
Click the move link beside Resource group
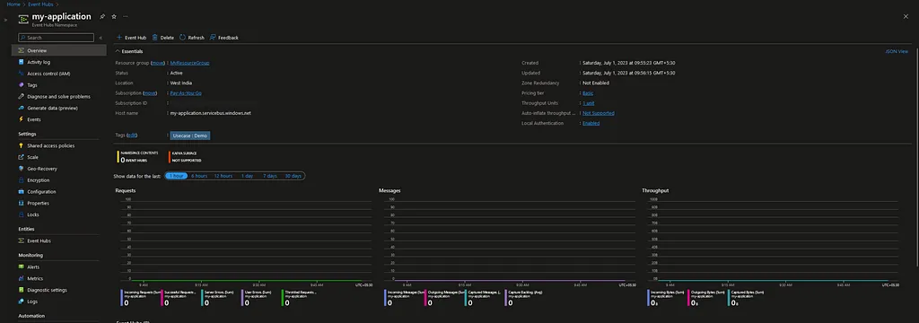click(x=158, y=63)
